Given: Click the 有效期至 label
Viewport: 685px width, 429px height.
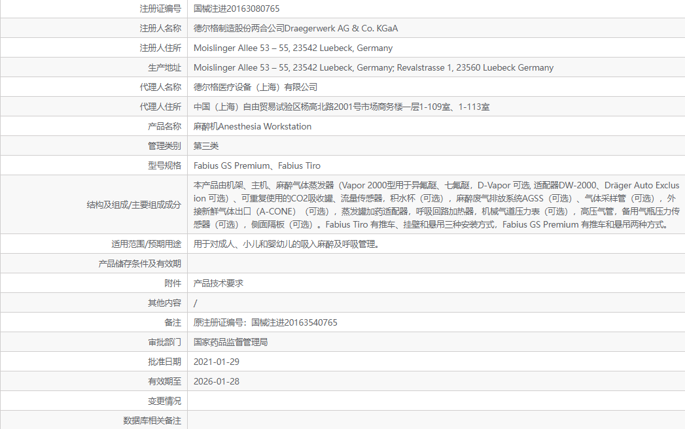Looking at the screenshot, I should (x=164, y=382).
